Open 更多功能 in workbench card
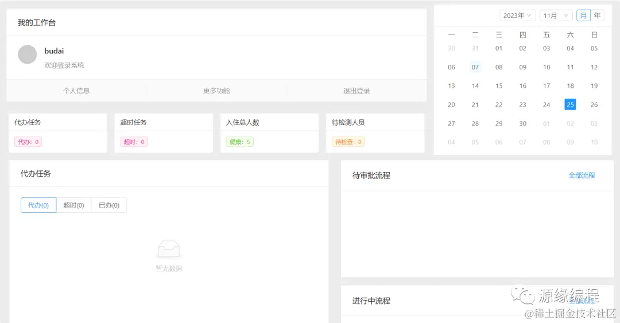 click(216, 91)
